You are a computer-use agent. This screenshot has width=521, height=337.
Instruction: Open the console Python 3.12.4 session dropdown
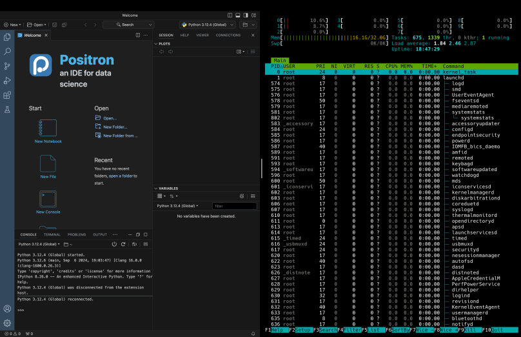(x=39, y=244)
